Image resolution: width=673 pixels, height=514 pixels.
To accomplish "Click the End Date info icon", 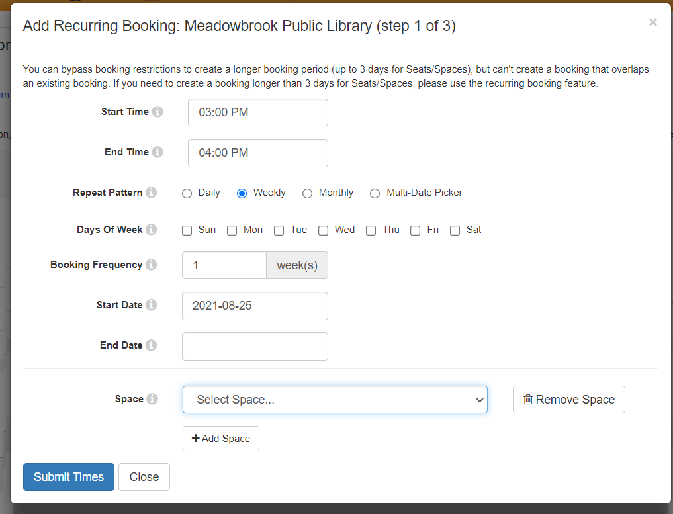I will pos(151,345).
